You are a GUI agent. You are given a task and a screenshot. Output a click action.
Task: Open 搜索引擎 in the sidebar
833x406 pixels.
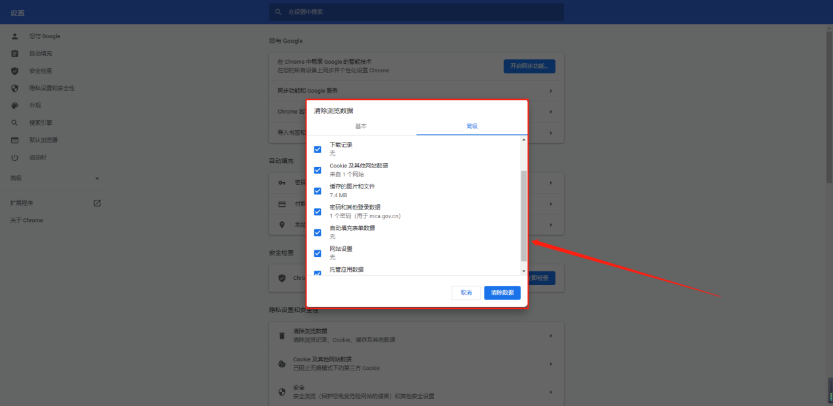click(x=41, y=123)
